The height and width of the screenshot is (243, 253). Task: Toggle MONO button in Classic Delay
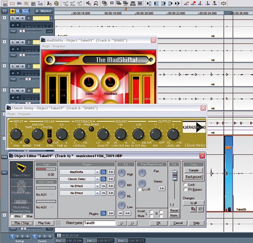tap(27, 141)
